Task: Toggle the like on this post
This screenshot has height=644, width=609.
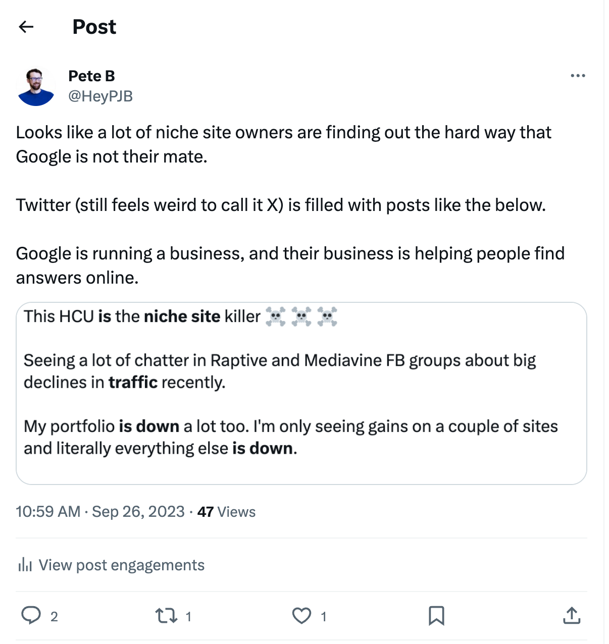Action: [301, 616]
